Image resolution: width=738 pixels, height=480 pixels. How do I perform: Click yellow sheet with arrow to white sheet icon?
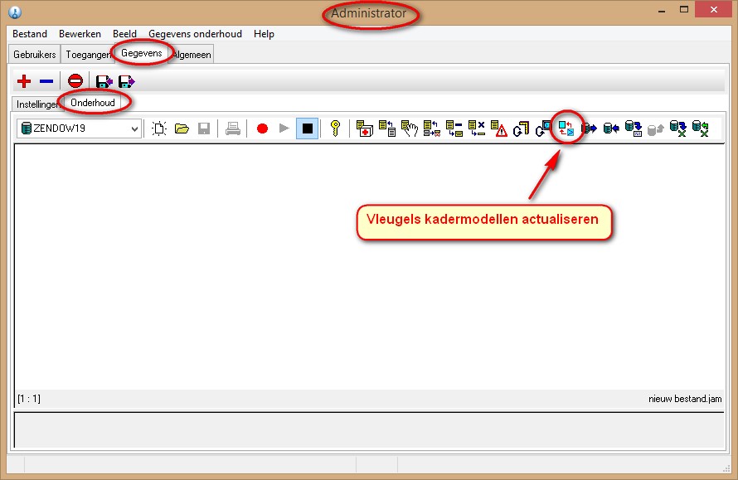[387, 128]
